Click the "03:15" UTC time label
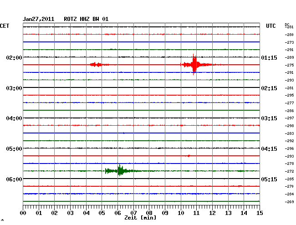 269,118
